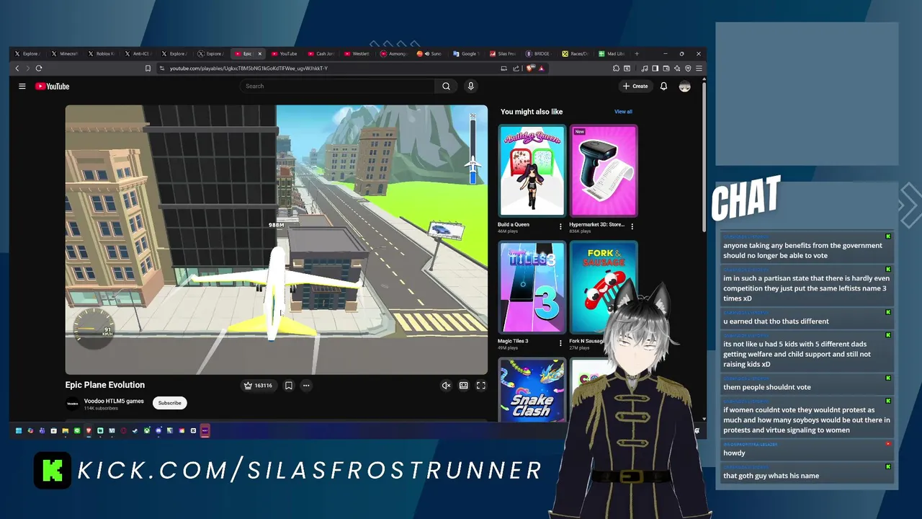Open the Magic Tiles 3 game thumbnail

(x=532, y=288)
